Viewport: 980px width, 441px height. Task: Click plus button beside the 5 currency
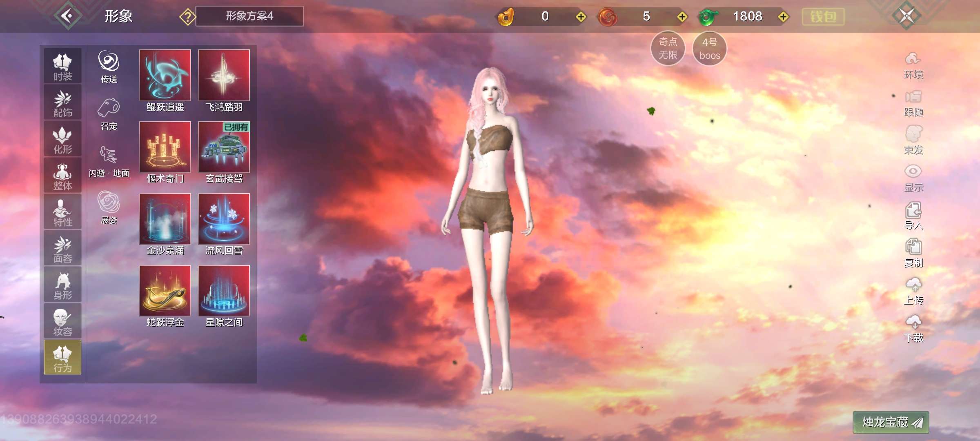[682, 17]
